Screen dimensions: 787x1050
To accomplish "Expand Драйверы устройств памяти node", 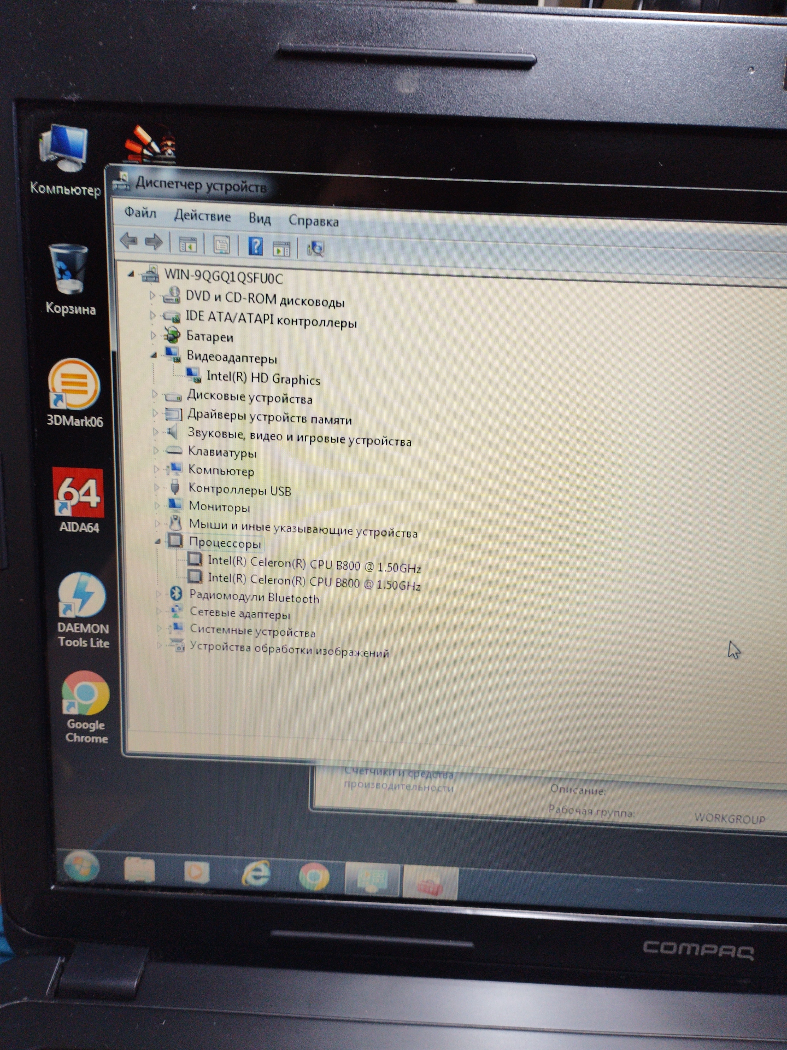I will 155,413.
